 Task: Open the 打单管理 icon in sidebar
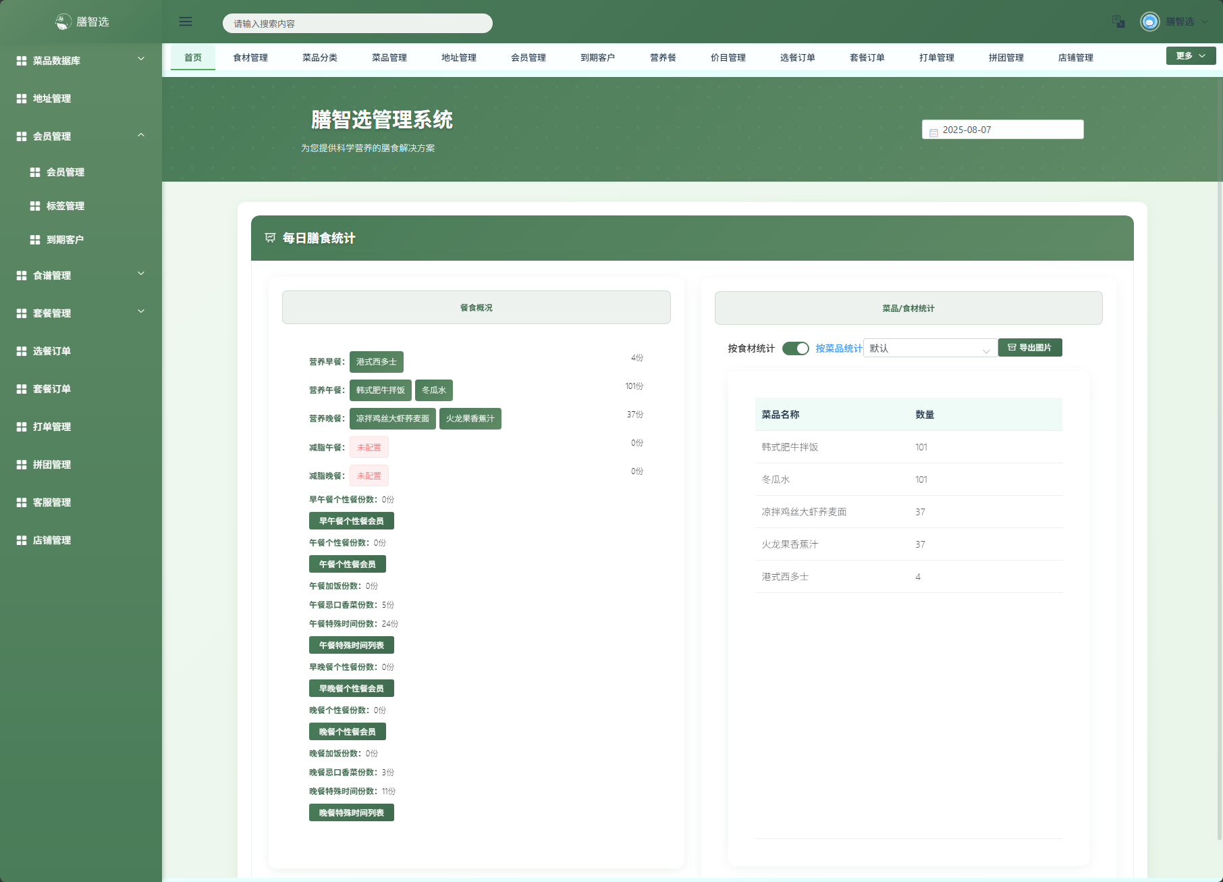click(20, 426)
